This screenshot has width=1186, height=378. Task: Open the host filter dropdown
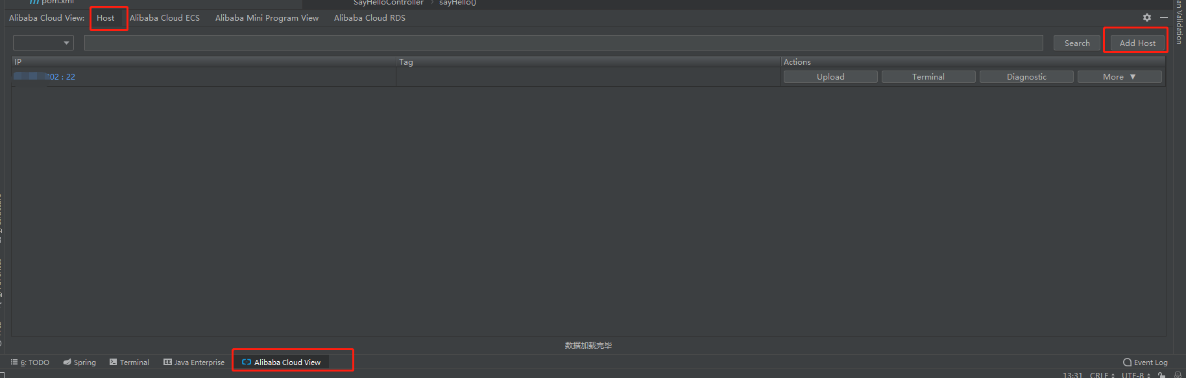click(x=43, y=43)
